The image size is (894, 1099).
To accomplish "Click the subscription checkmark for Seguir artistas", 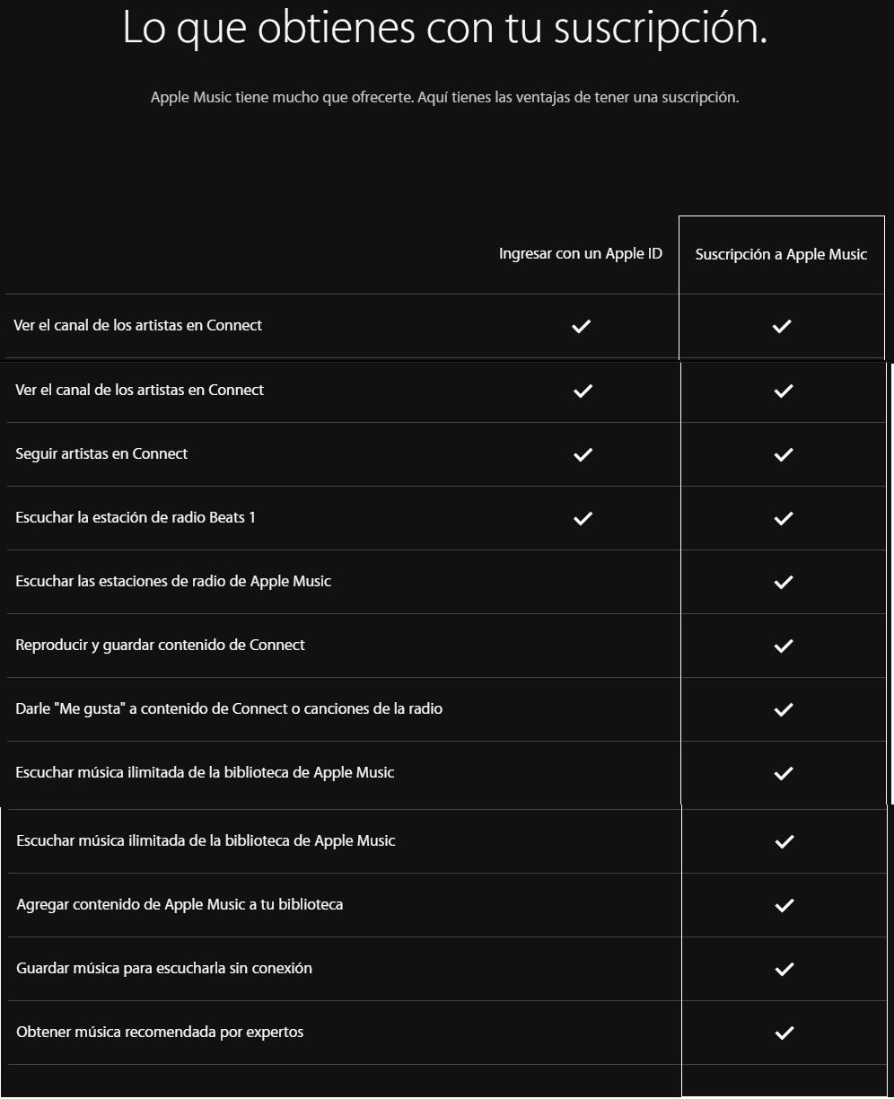I will (784, 454).
